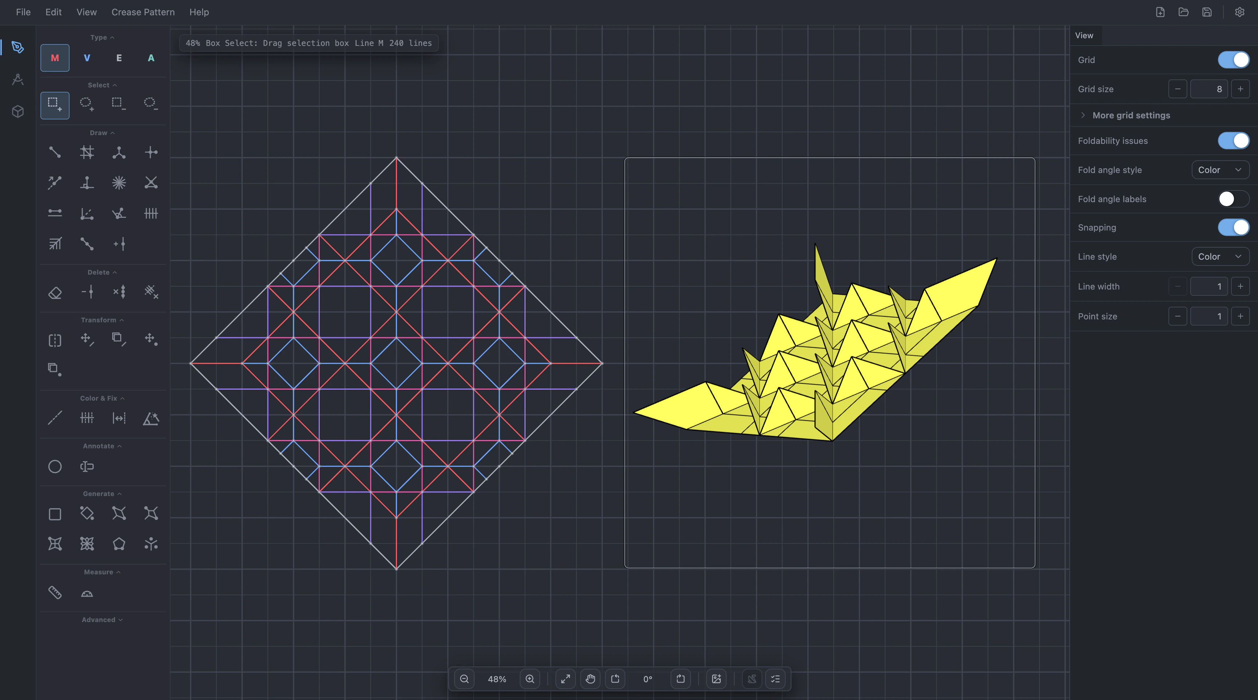The width and height of the screenshot is (1258, 700).
Task: Zoom in on the canvas
Action: [530, 679]
